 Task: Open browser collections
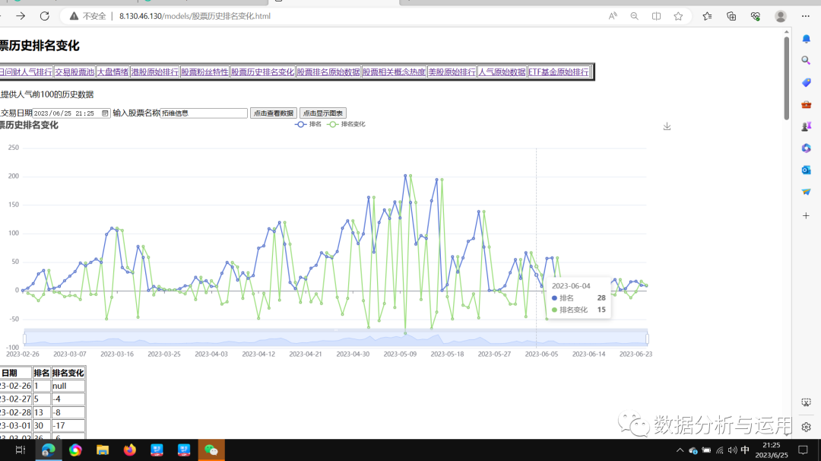[731, 16]
